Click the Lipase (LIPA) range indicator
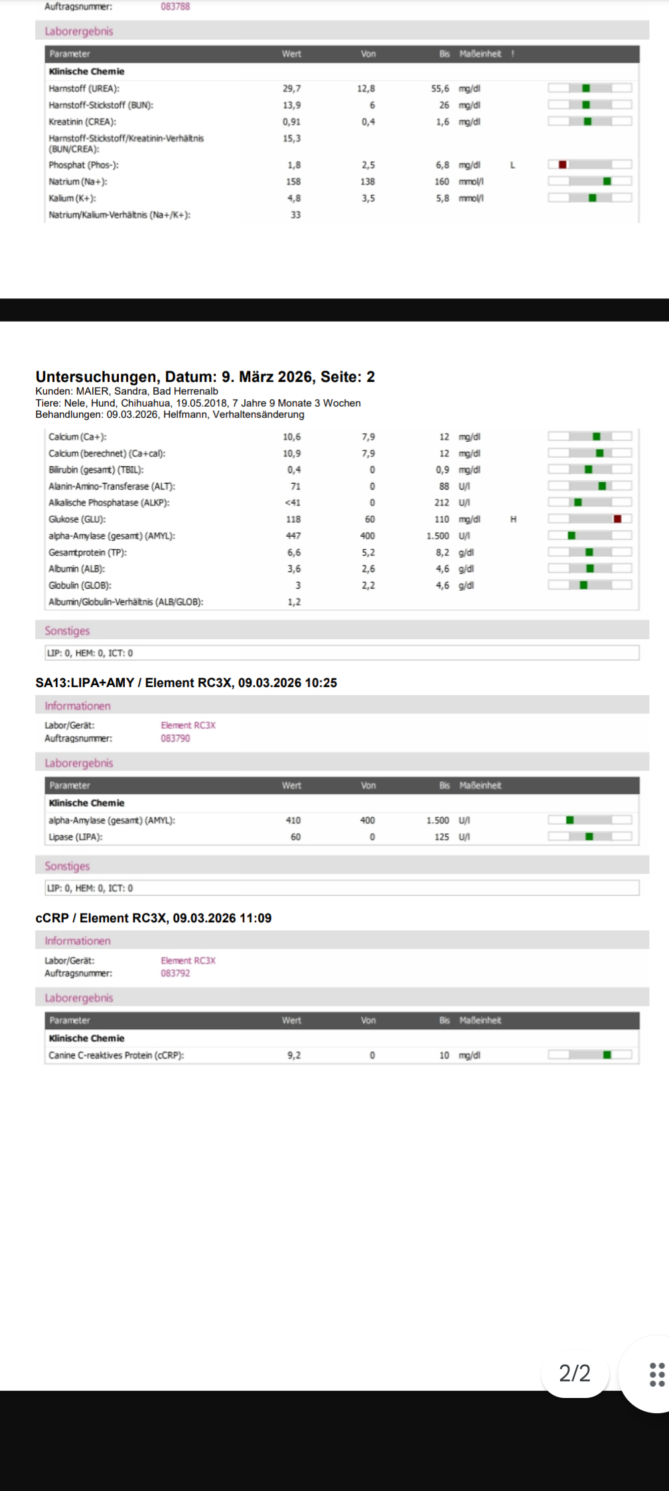 (x=590, y=837)
